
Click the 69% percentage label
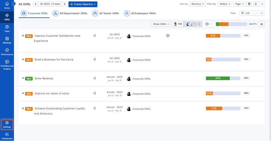pyautogui.click(x=246, y=78)
